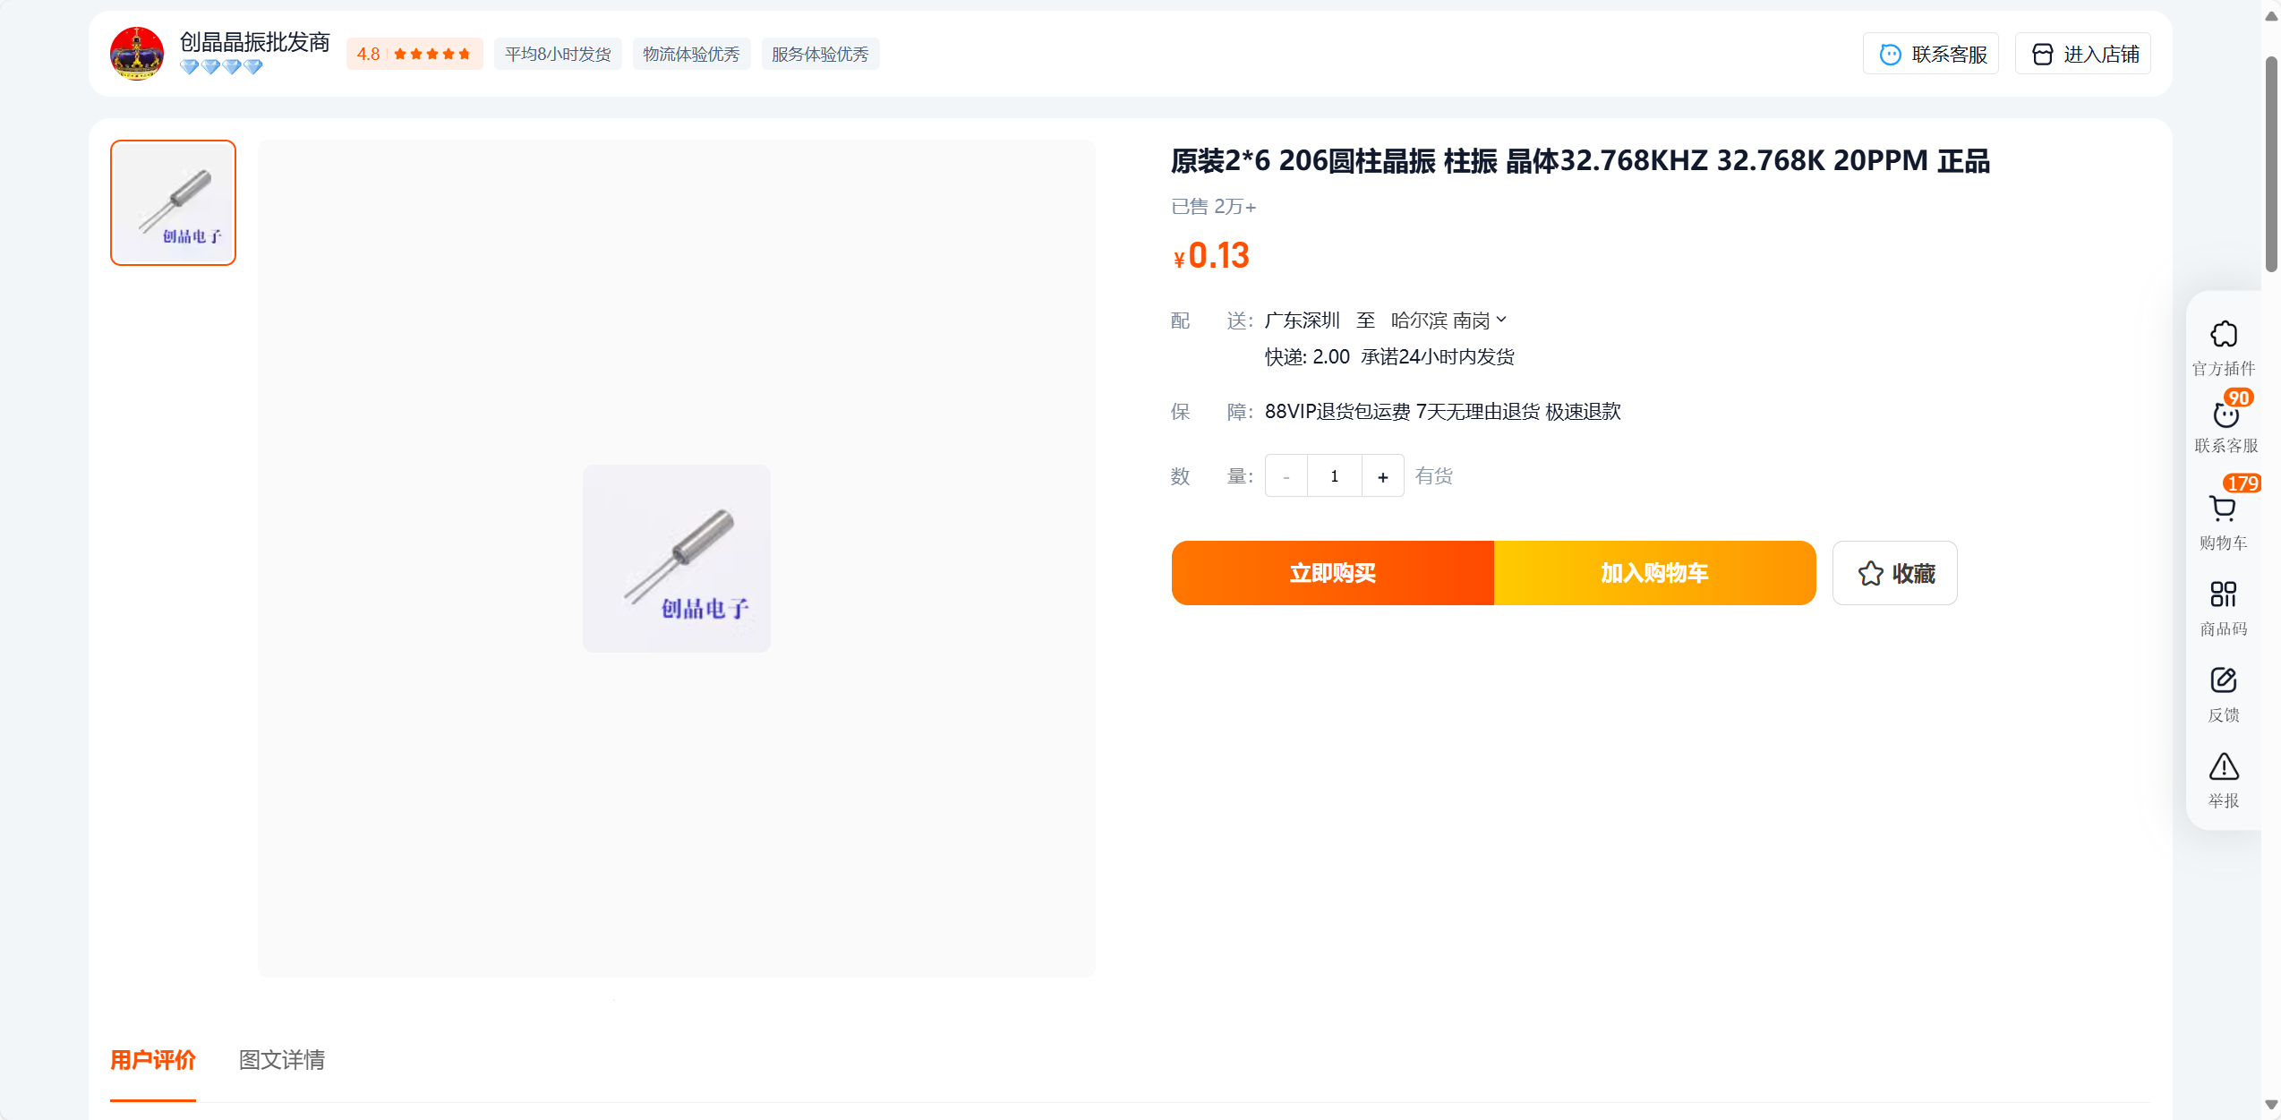Click the 进入店铺 enter shop button
The width and height of the screenshot is (2281, 1120).
(2083, 54)
